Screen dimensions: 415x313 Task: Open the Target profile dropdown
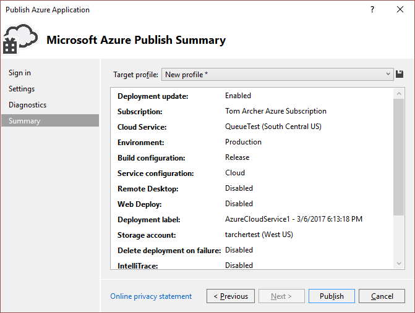pos(277,75)
